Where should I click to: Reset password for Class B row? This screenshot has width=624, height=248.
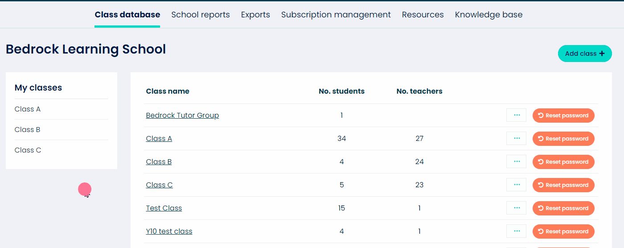(x=563, y=162)
